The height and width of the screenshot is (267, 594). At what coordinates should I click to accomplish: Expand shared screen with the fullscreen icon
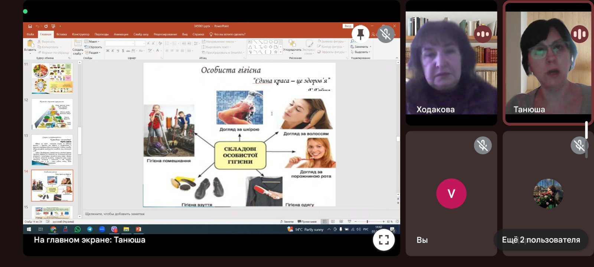coord(384,240)
